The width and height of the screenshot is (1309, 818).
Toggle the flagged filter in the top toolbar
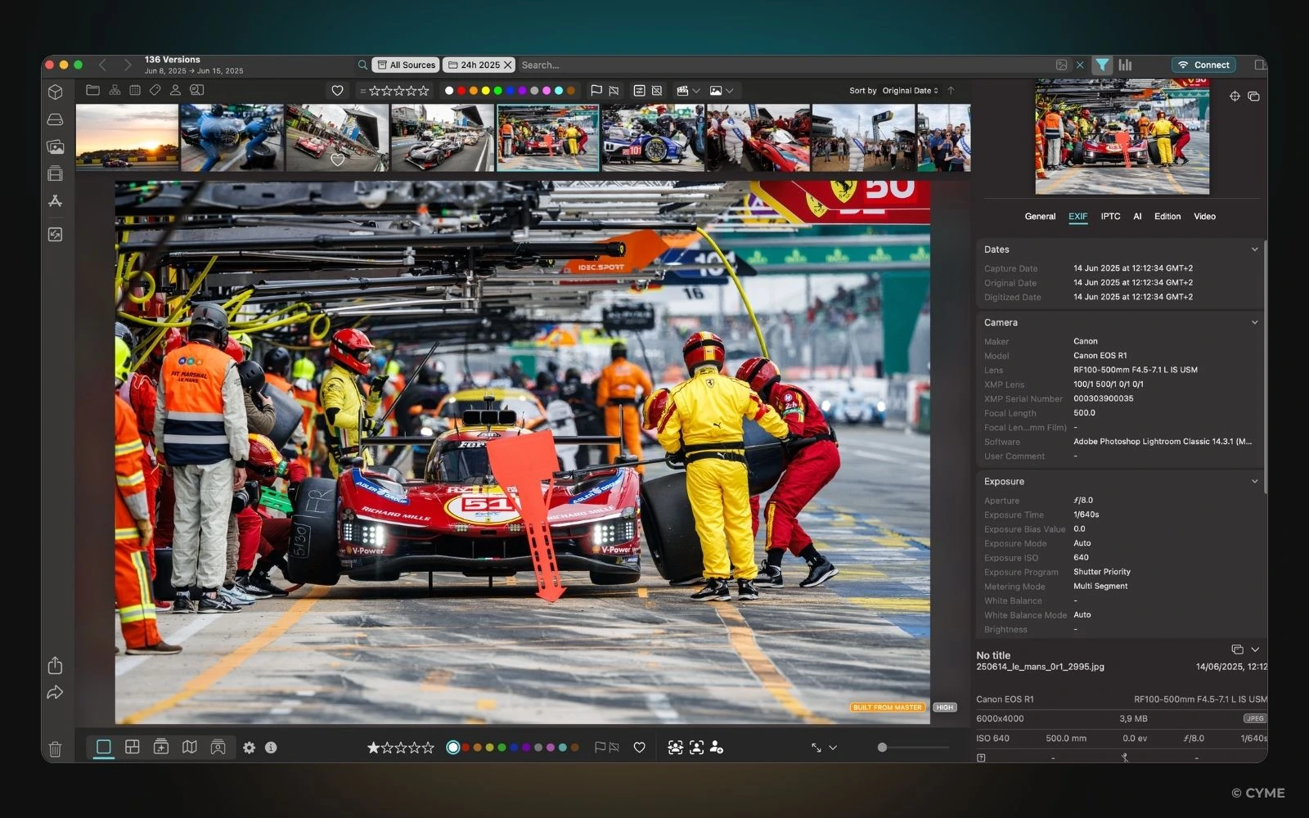coord(596,91)
